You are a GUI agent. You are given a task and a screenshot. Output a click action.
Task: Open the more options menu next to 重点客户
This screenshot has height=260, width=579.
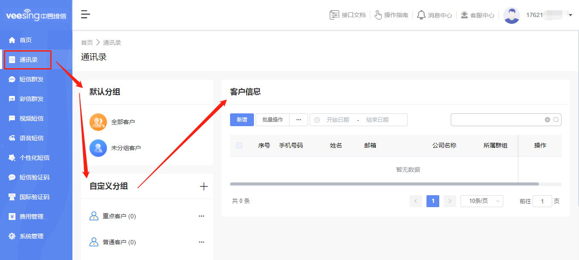(201, 216)
